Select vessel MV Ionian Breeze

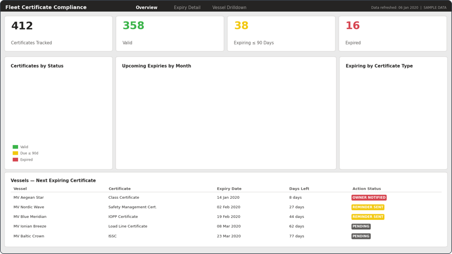coord(30,226)
